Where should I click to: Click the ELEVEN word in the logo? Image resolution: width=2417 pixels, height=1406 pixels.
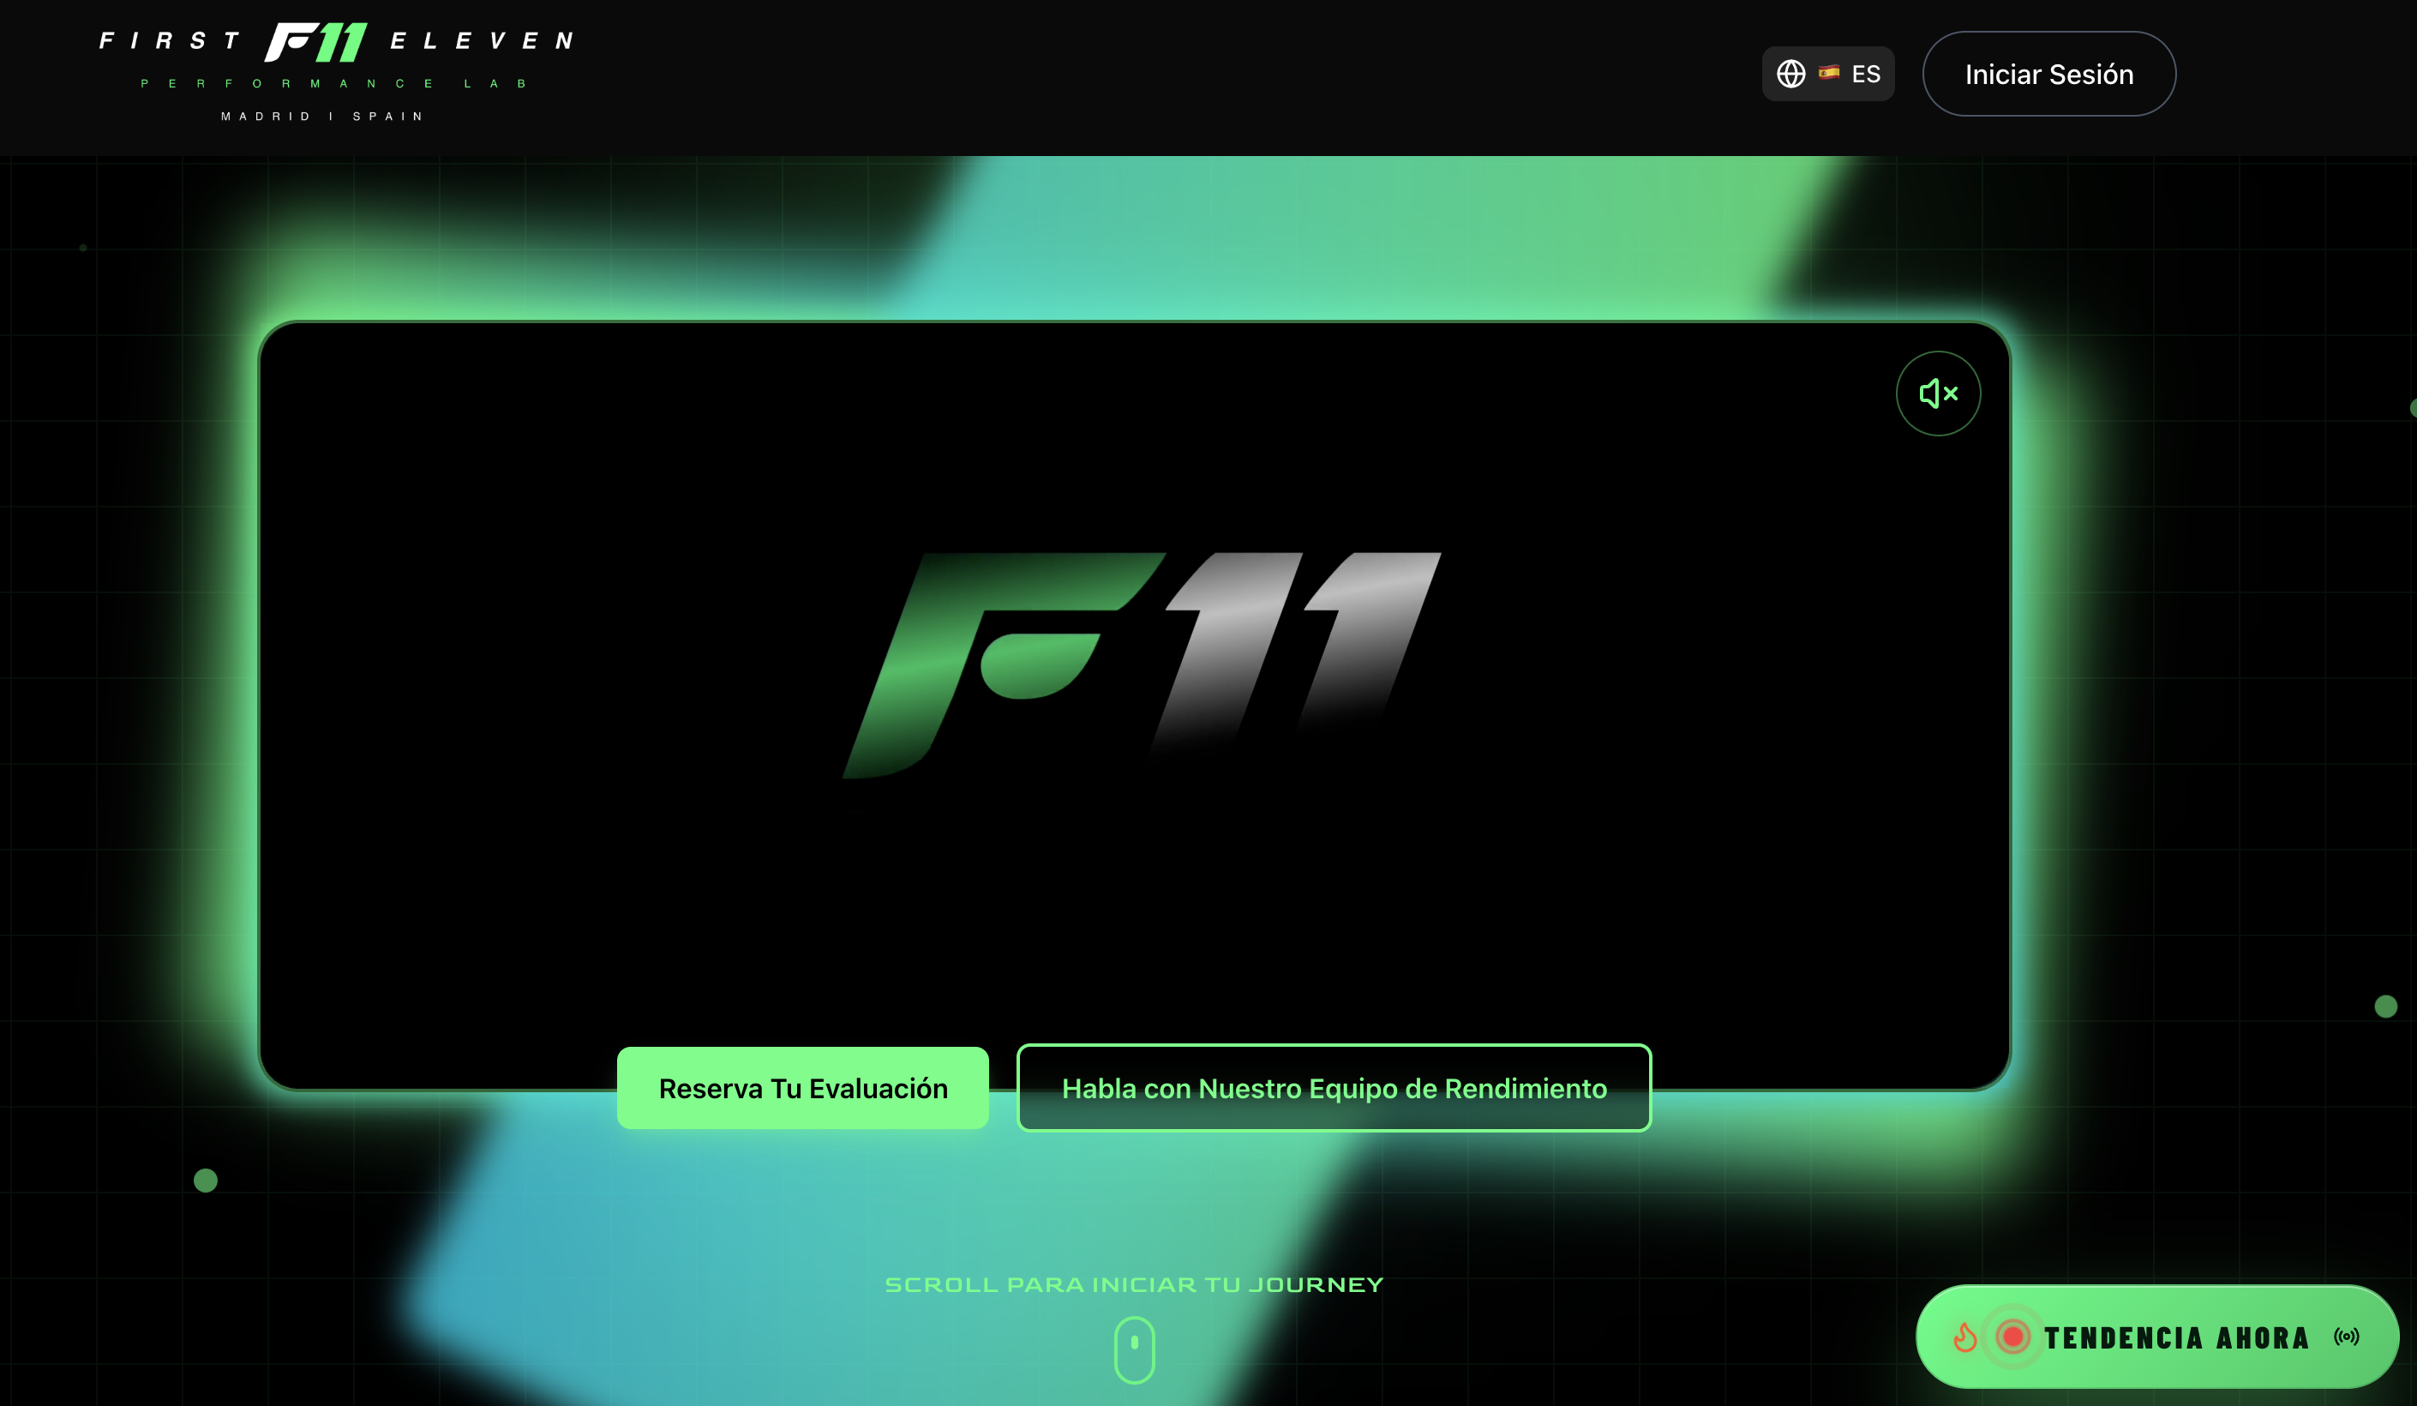483,40
